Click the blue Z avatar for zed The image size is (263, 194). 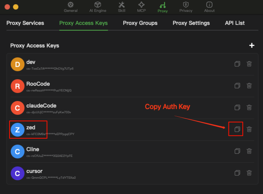(x=18, y=130)
